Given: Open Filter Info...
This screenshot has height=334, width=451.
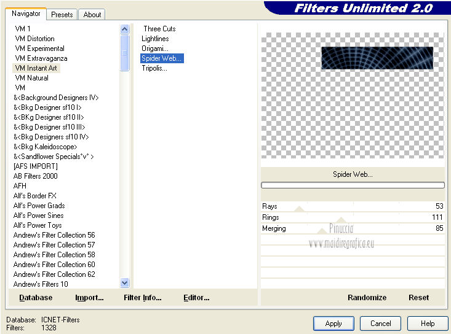Looking at the screenshot, I should [x=142, y=298].
